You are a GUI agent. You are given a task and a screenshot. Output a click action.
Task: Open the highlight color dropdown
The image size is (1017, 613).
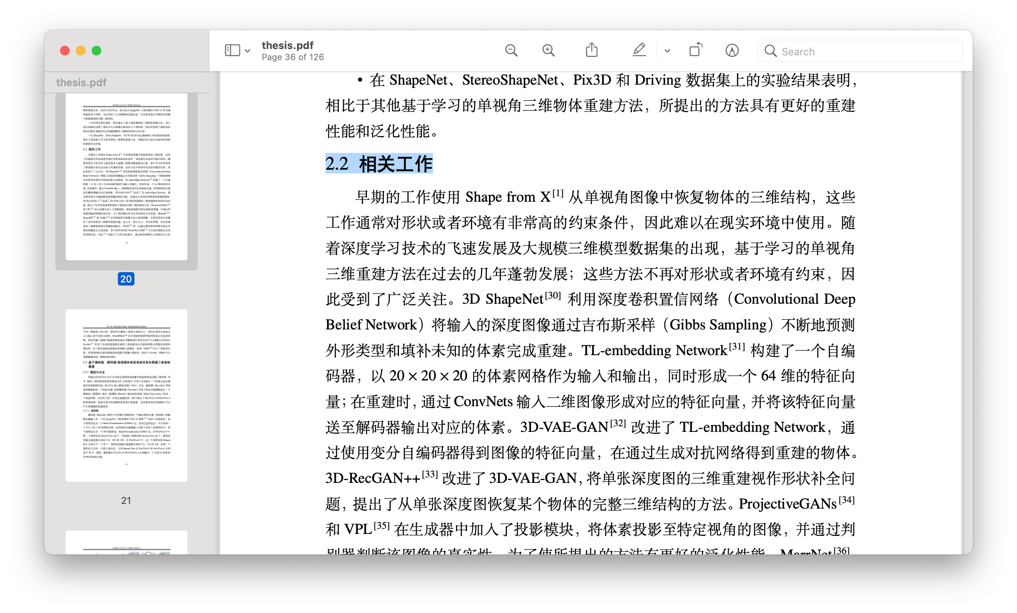tap(667, 51)
